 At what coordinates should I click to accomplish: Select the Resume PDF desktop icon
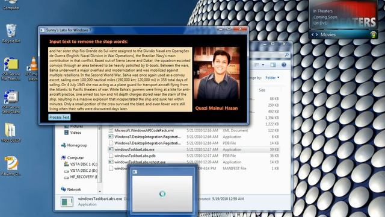11,166
